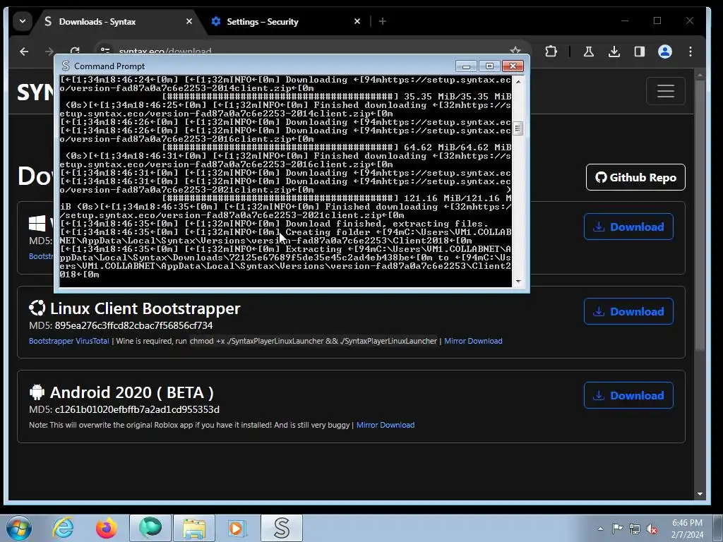Show hidden system tray icons
Viewport: 723px width, 542px height.
click(600, 529)
